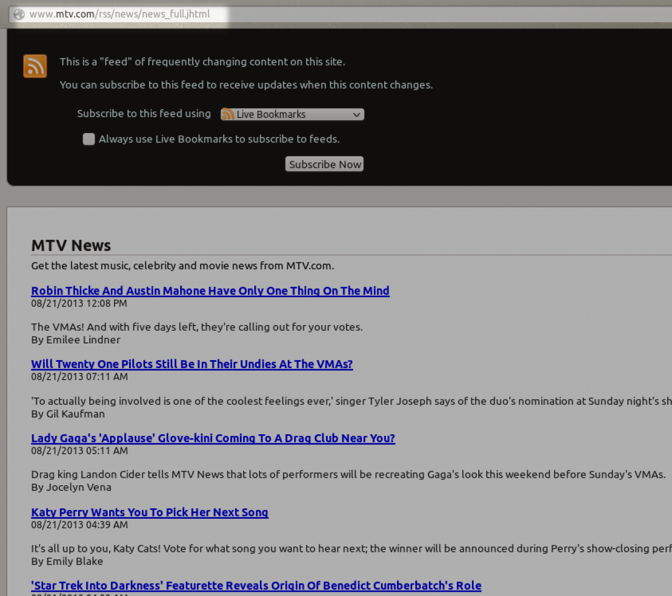Click the Subscribe Now button
Viewport: 672px width, 596px height.
[x=324, y=164]
